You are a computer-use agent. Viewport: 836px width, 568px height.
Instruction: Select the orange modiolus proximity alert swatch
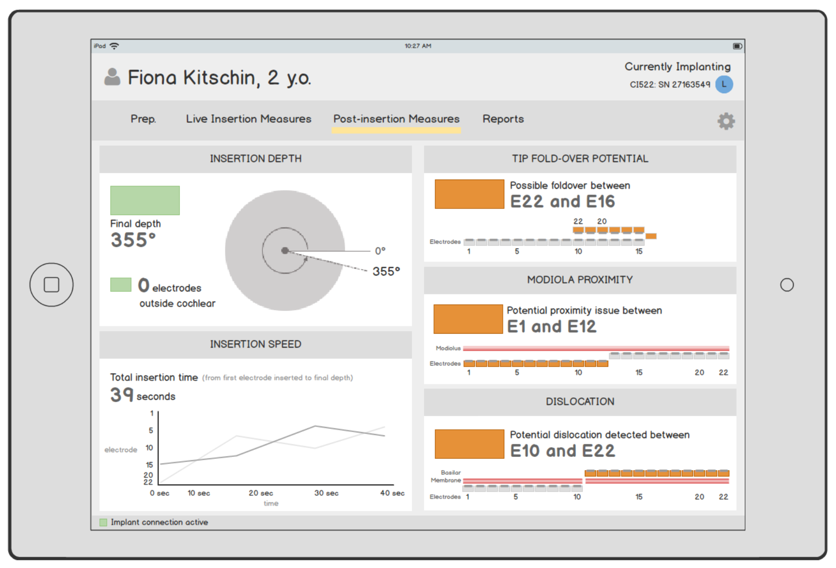pyautogui.click(x=468, y=319)
